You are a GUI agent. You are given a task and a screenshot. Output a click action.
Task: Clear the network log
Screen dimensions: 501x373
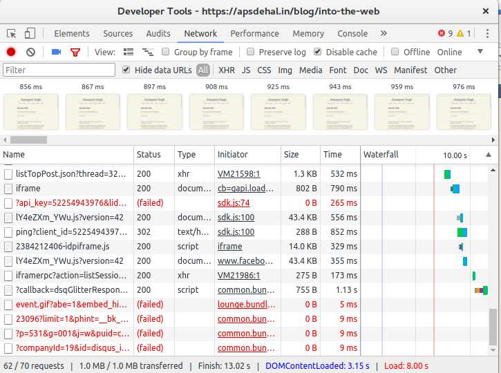click(30, 52)
